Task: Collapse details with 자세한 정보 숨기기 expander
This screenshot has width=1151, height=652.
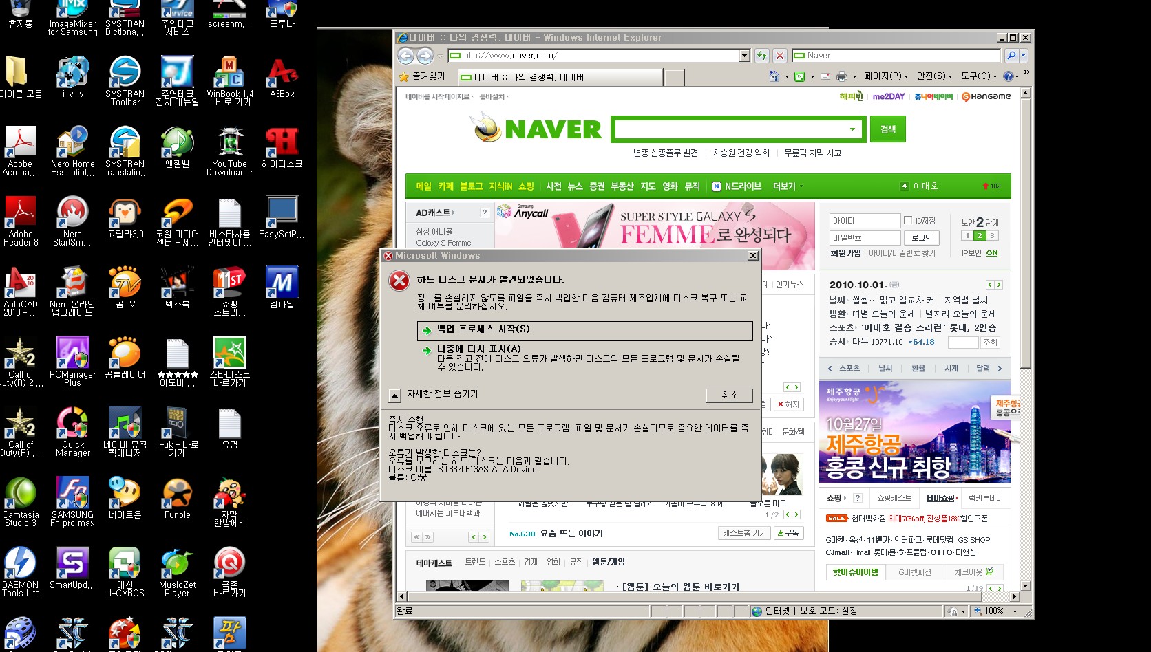Action: pos(395,395)
